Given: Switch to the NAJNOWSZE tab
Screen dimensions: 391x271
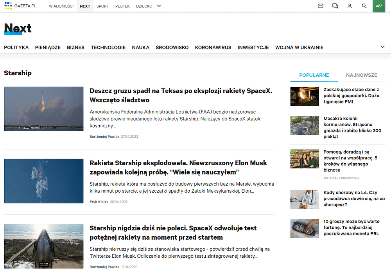Looking at the screenshot, I should (362, 75).
